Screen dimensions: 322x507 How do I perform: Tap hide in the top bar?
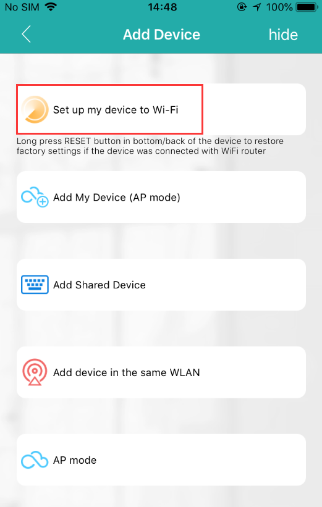coord(283,35)
